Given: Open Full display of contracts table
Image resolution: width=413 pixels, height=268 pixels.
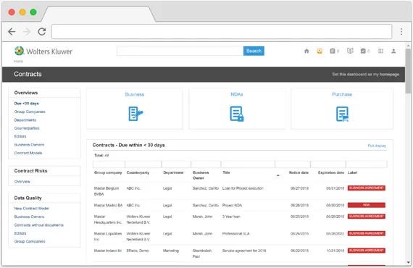Looking at the screenshot, I should (377, 146).
